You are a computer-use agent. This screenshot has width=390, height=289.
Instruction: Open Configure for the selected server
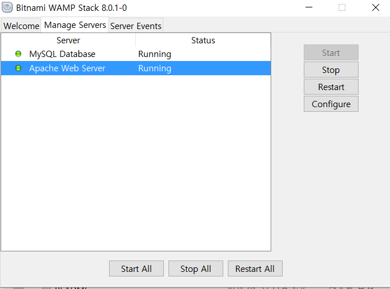[331, 104]
